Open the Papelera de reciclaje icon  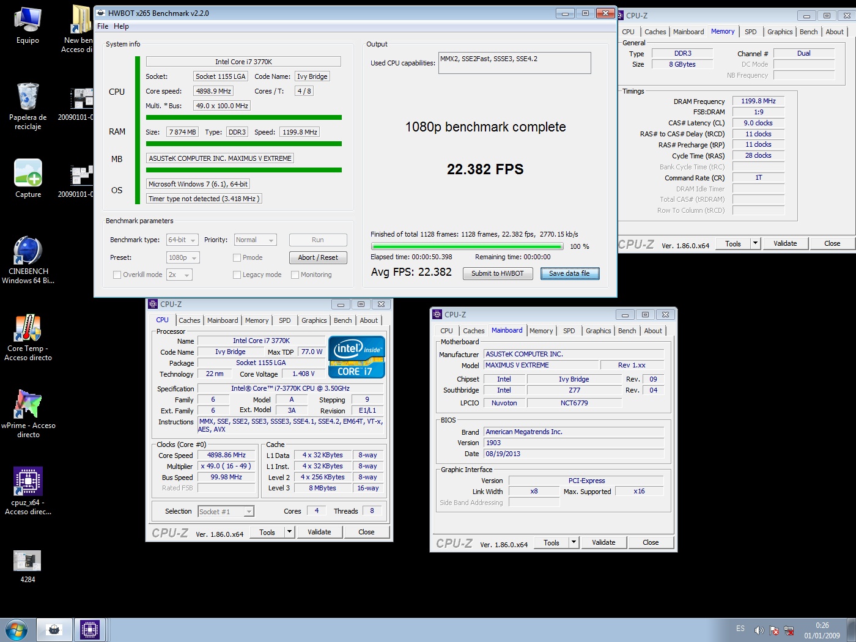28,106
